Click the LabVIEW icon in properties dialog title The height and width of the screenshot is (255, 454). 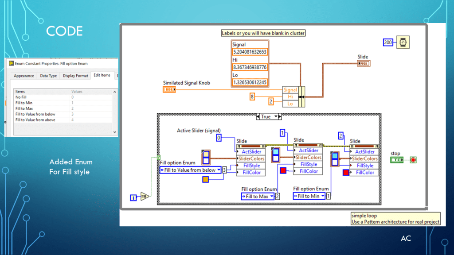point(11,64)
